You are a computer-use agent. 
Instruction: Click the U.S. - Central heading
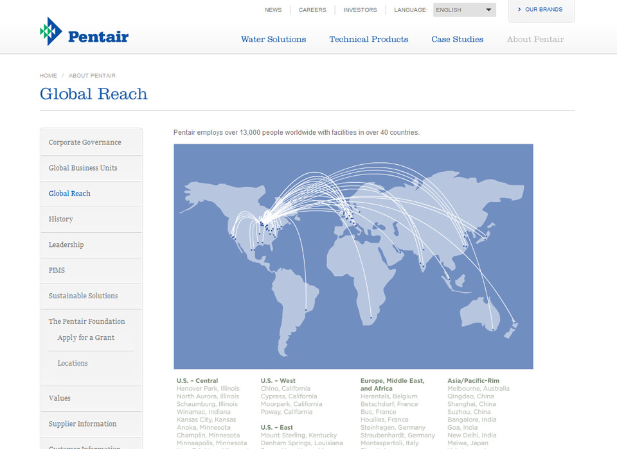point(197,380)
